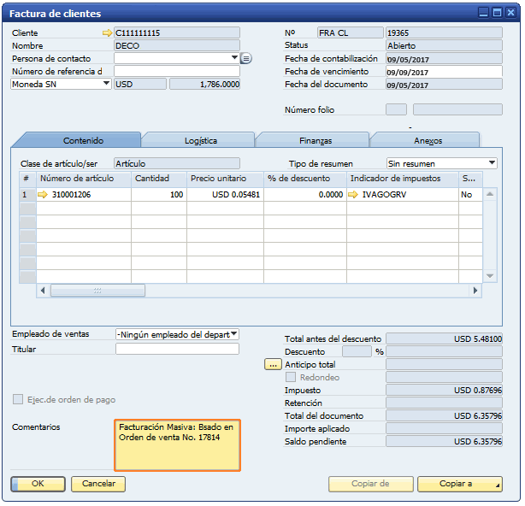This screenshot has width=525, height=506.
Task: Click the Fecha de vencimiento date field
Action: pos(443,72)
